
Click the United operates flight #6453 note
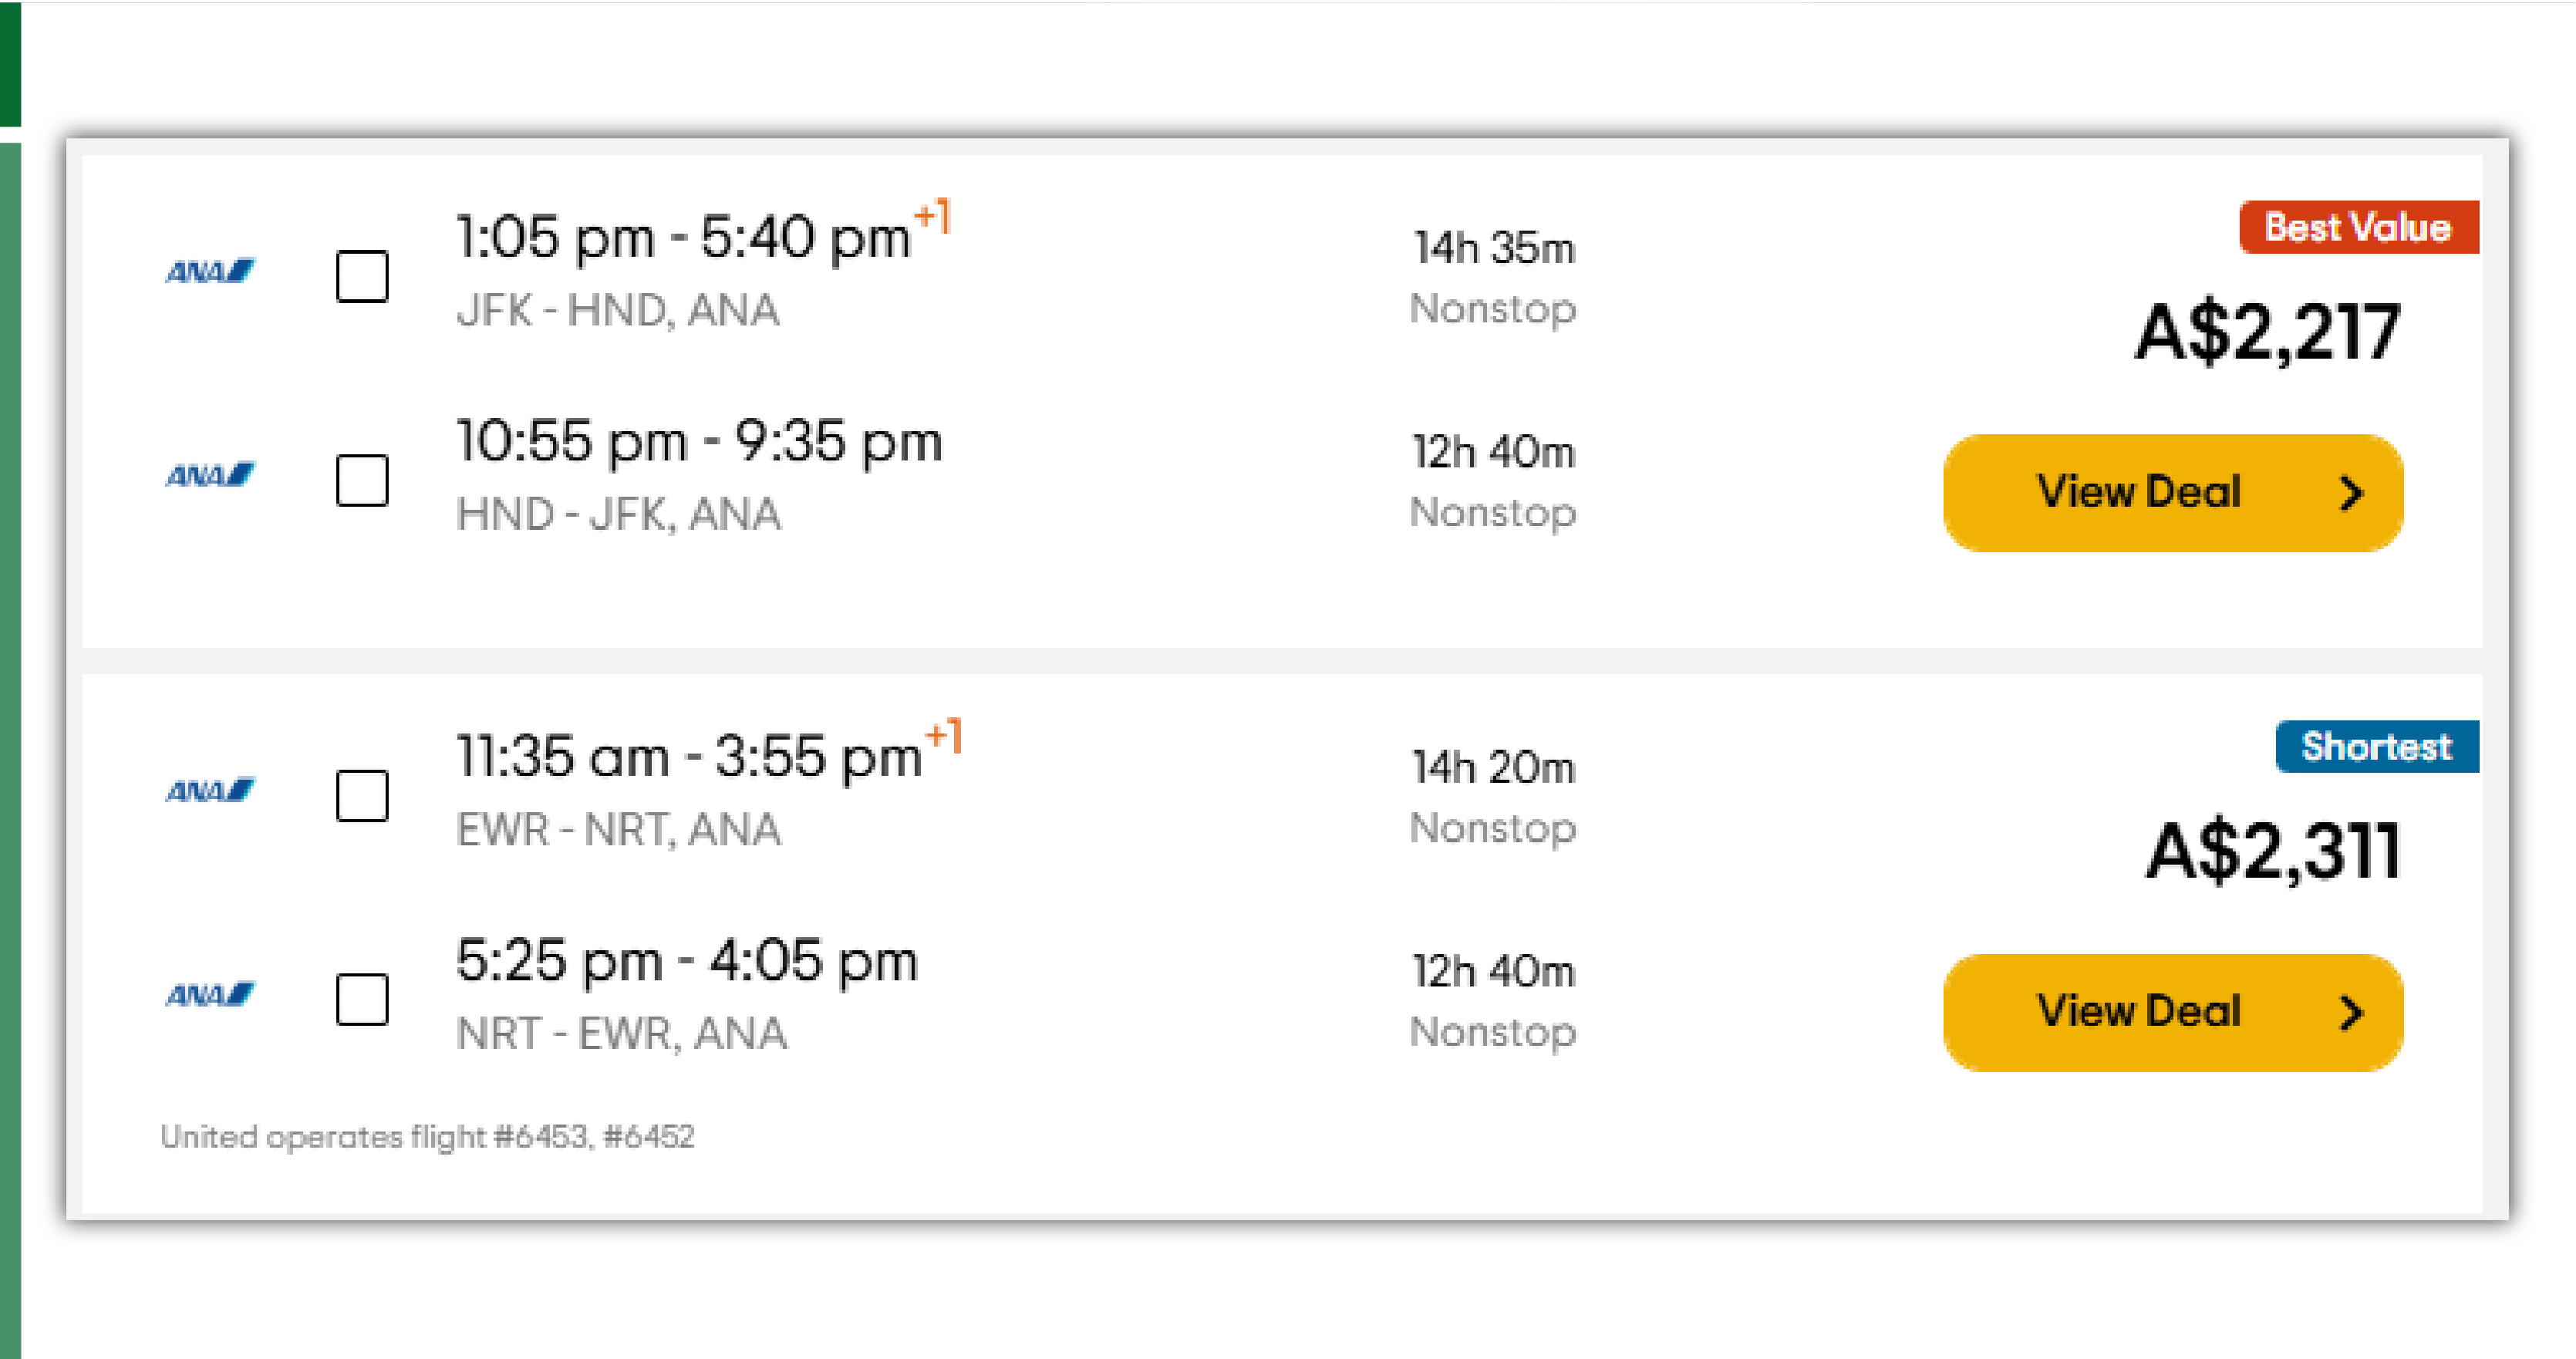(428, 1136)
